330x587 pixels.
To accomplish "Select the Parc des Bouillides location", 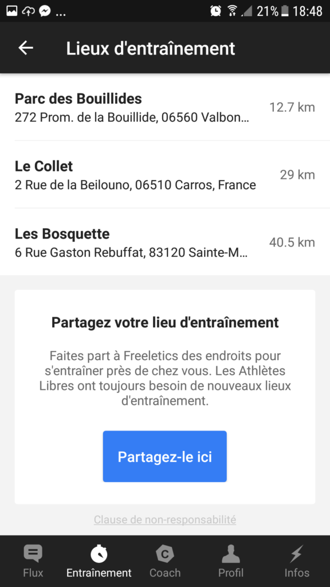I will 165,107.
